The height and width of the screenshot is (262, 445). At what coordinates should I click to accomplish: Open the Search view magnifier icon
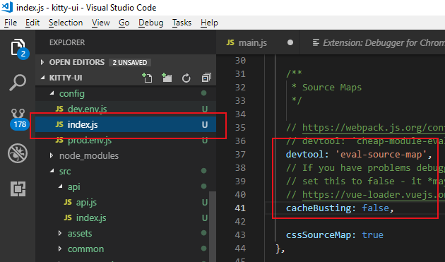(x=18, y=83)
